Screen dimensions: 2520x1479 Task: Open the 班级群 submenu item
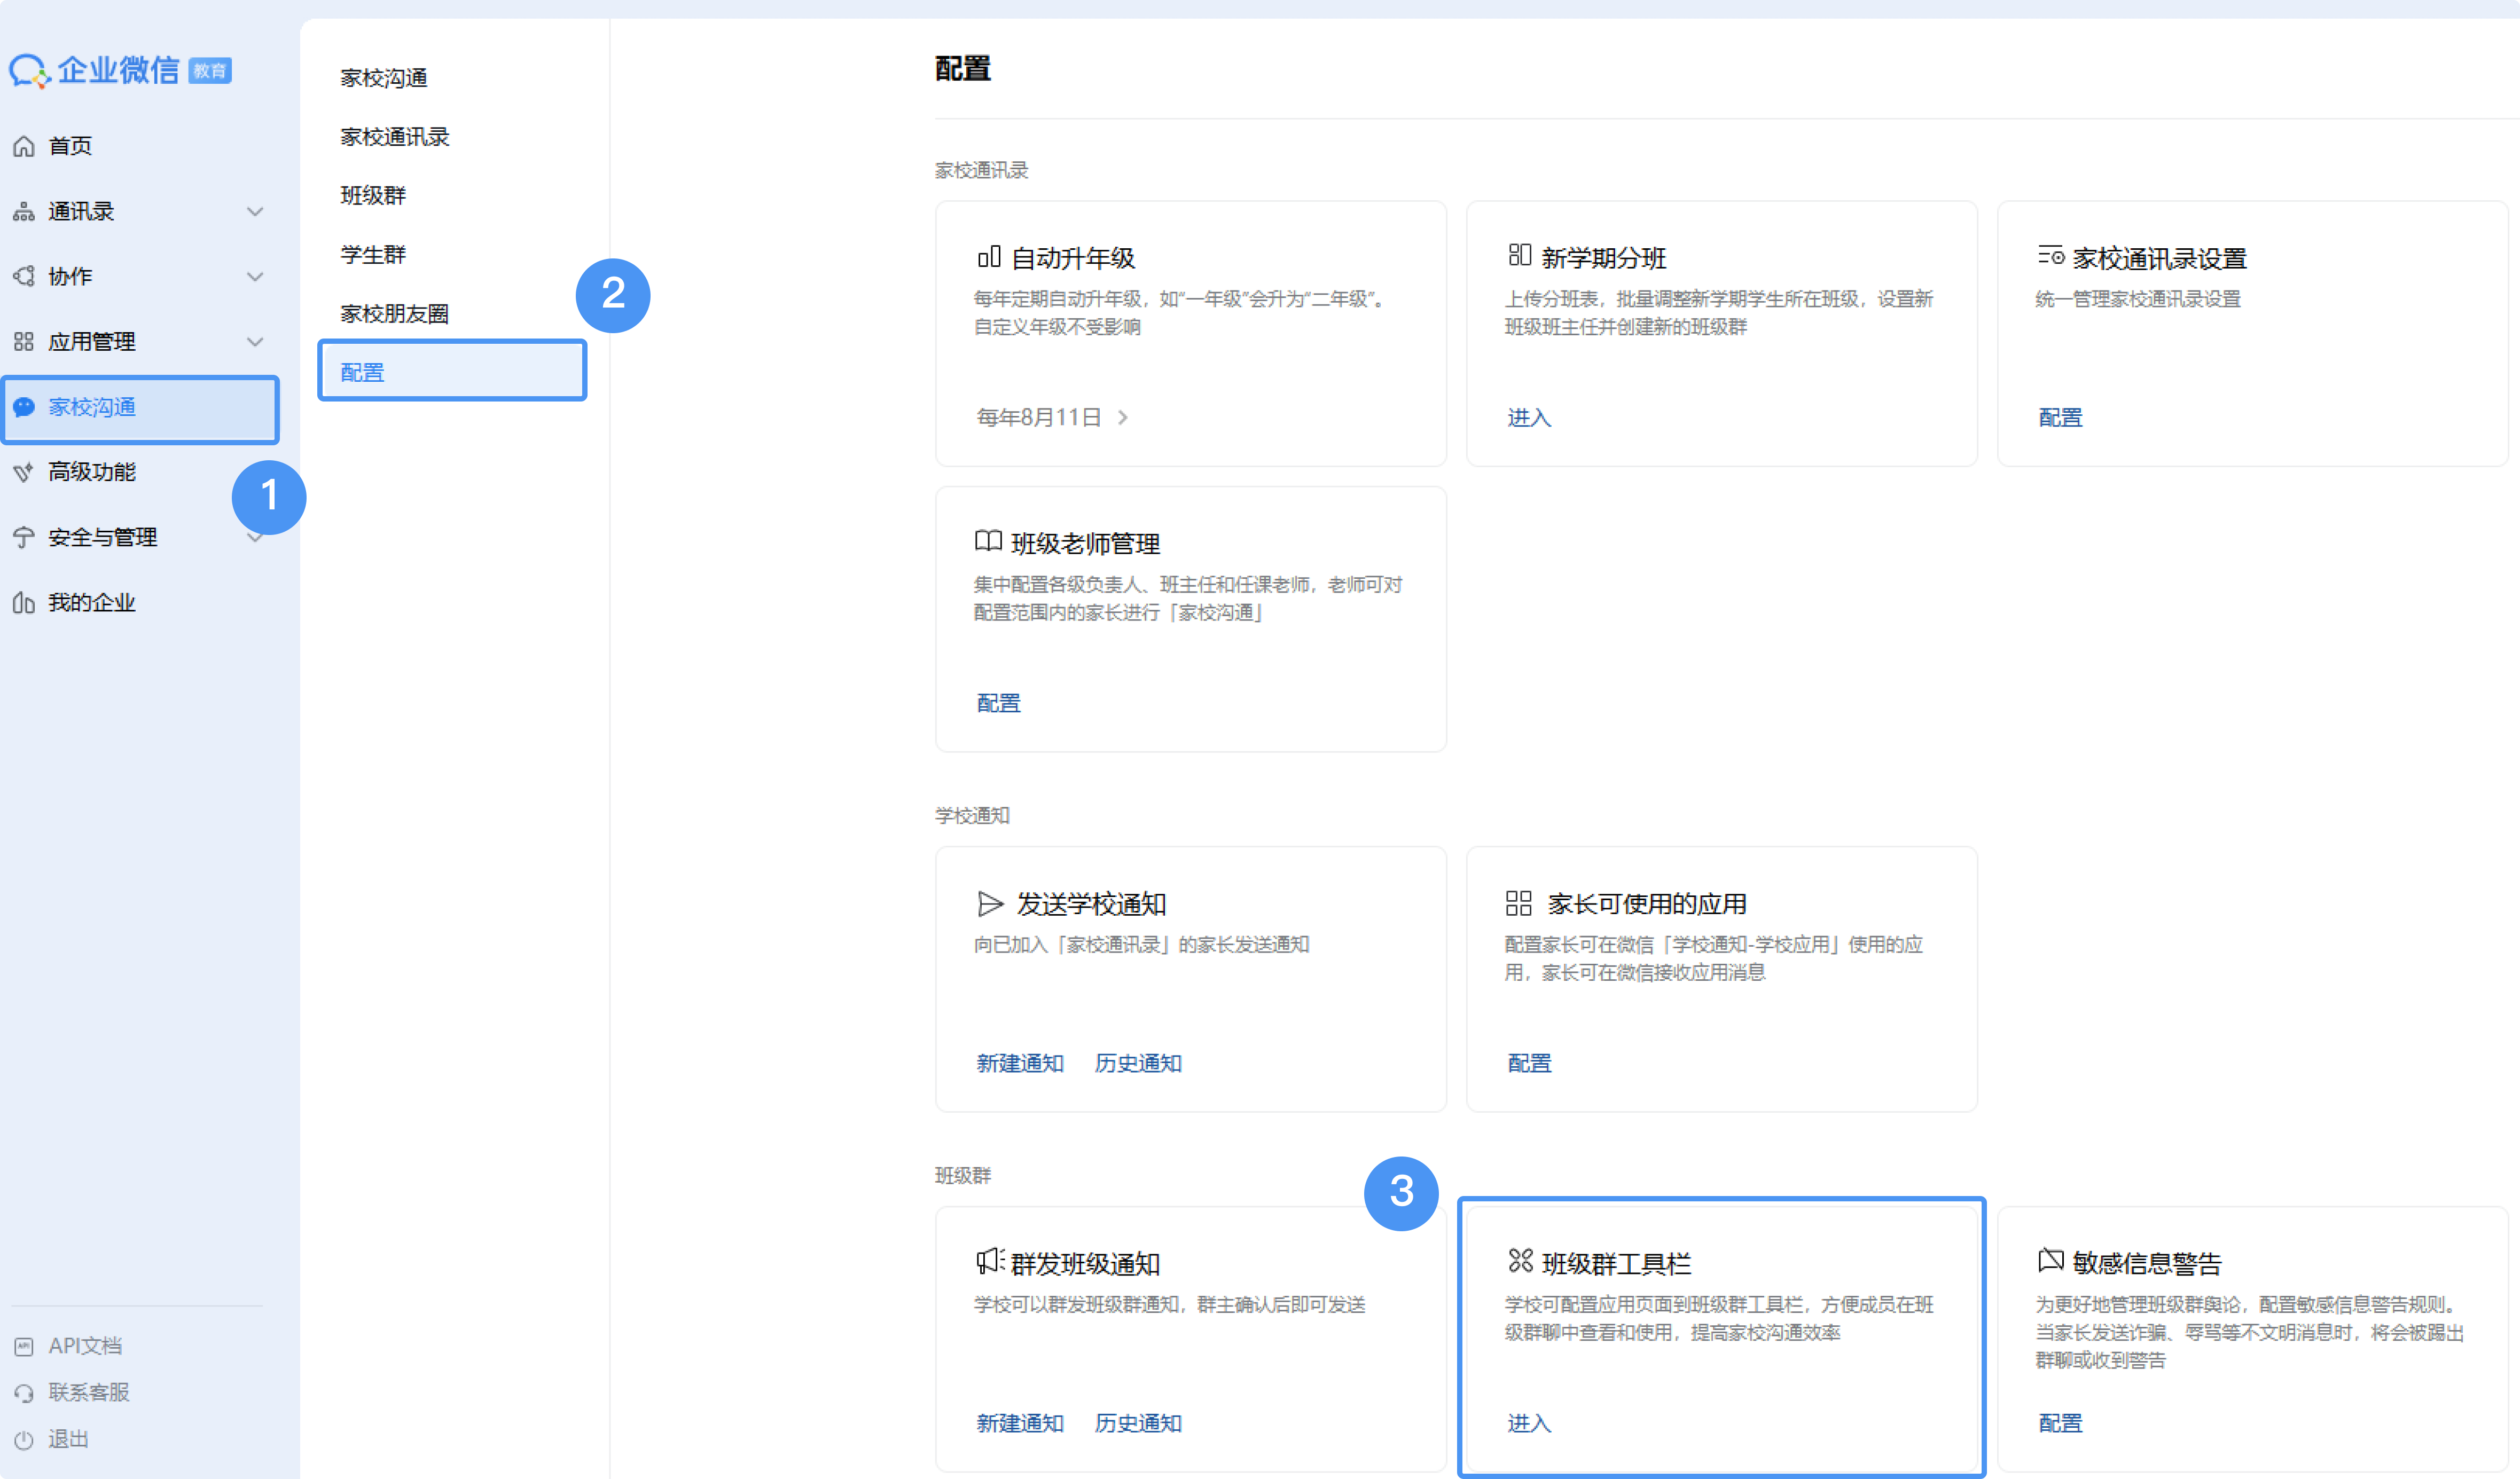373,196
